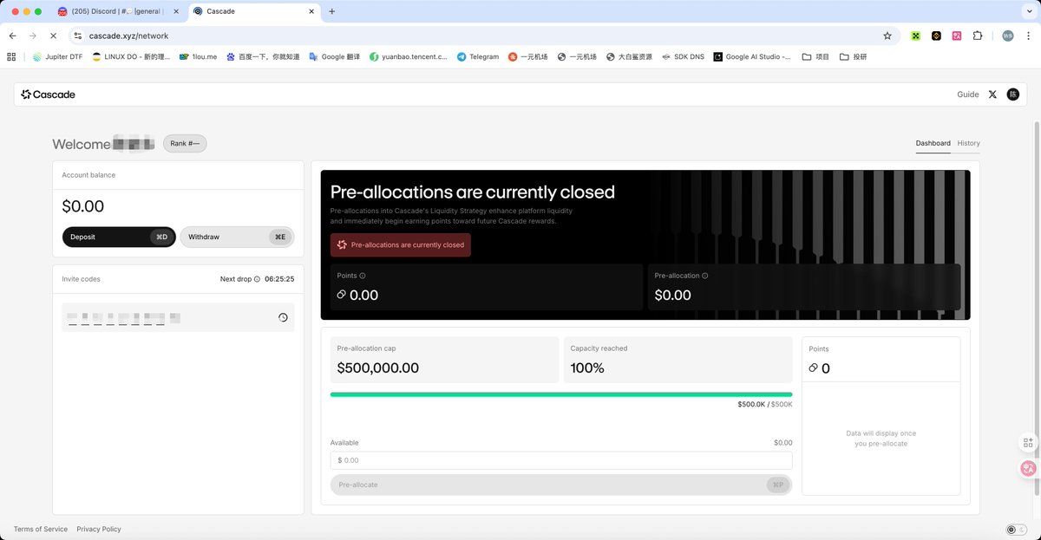This screenshot has width=1041, height=540.
Task: Click the $500,000.00 pre-allocation cap value
Action: click(378, 368)
